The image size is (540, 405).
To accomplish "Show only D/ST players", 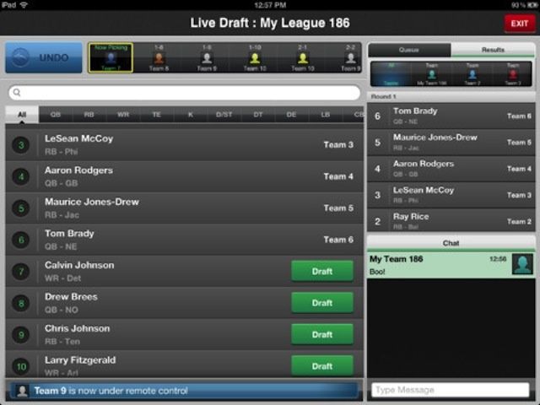I will [x=224, y=114].
